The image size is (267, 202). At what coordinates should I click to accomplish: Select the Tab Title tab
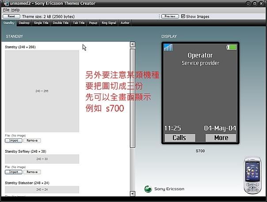pos(79,23)
